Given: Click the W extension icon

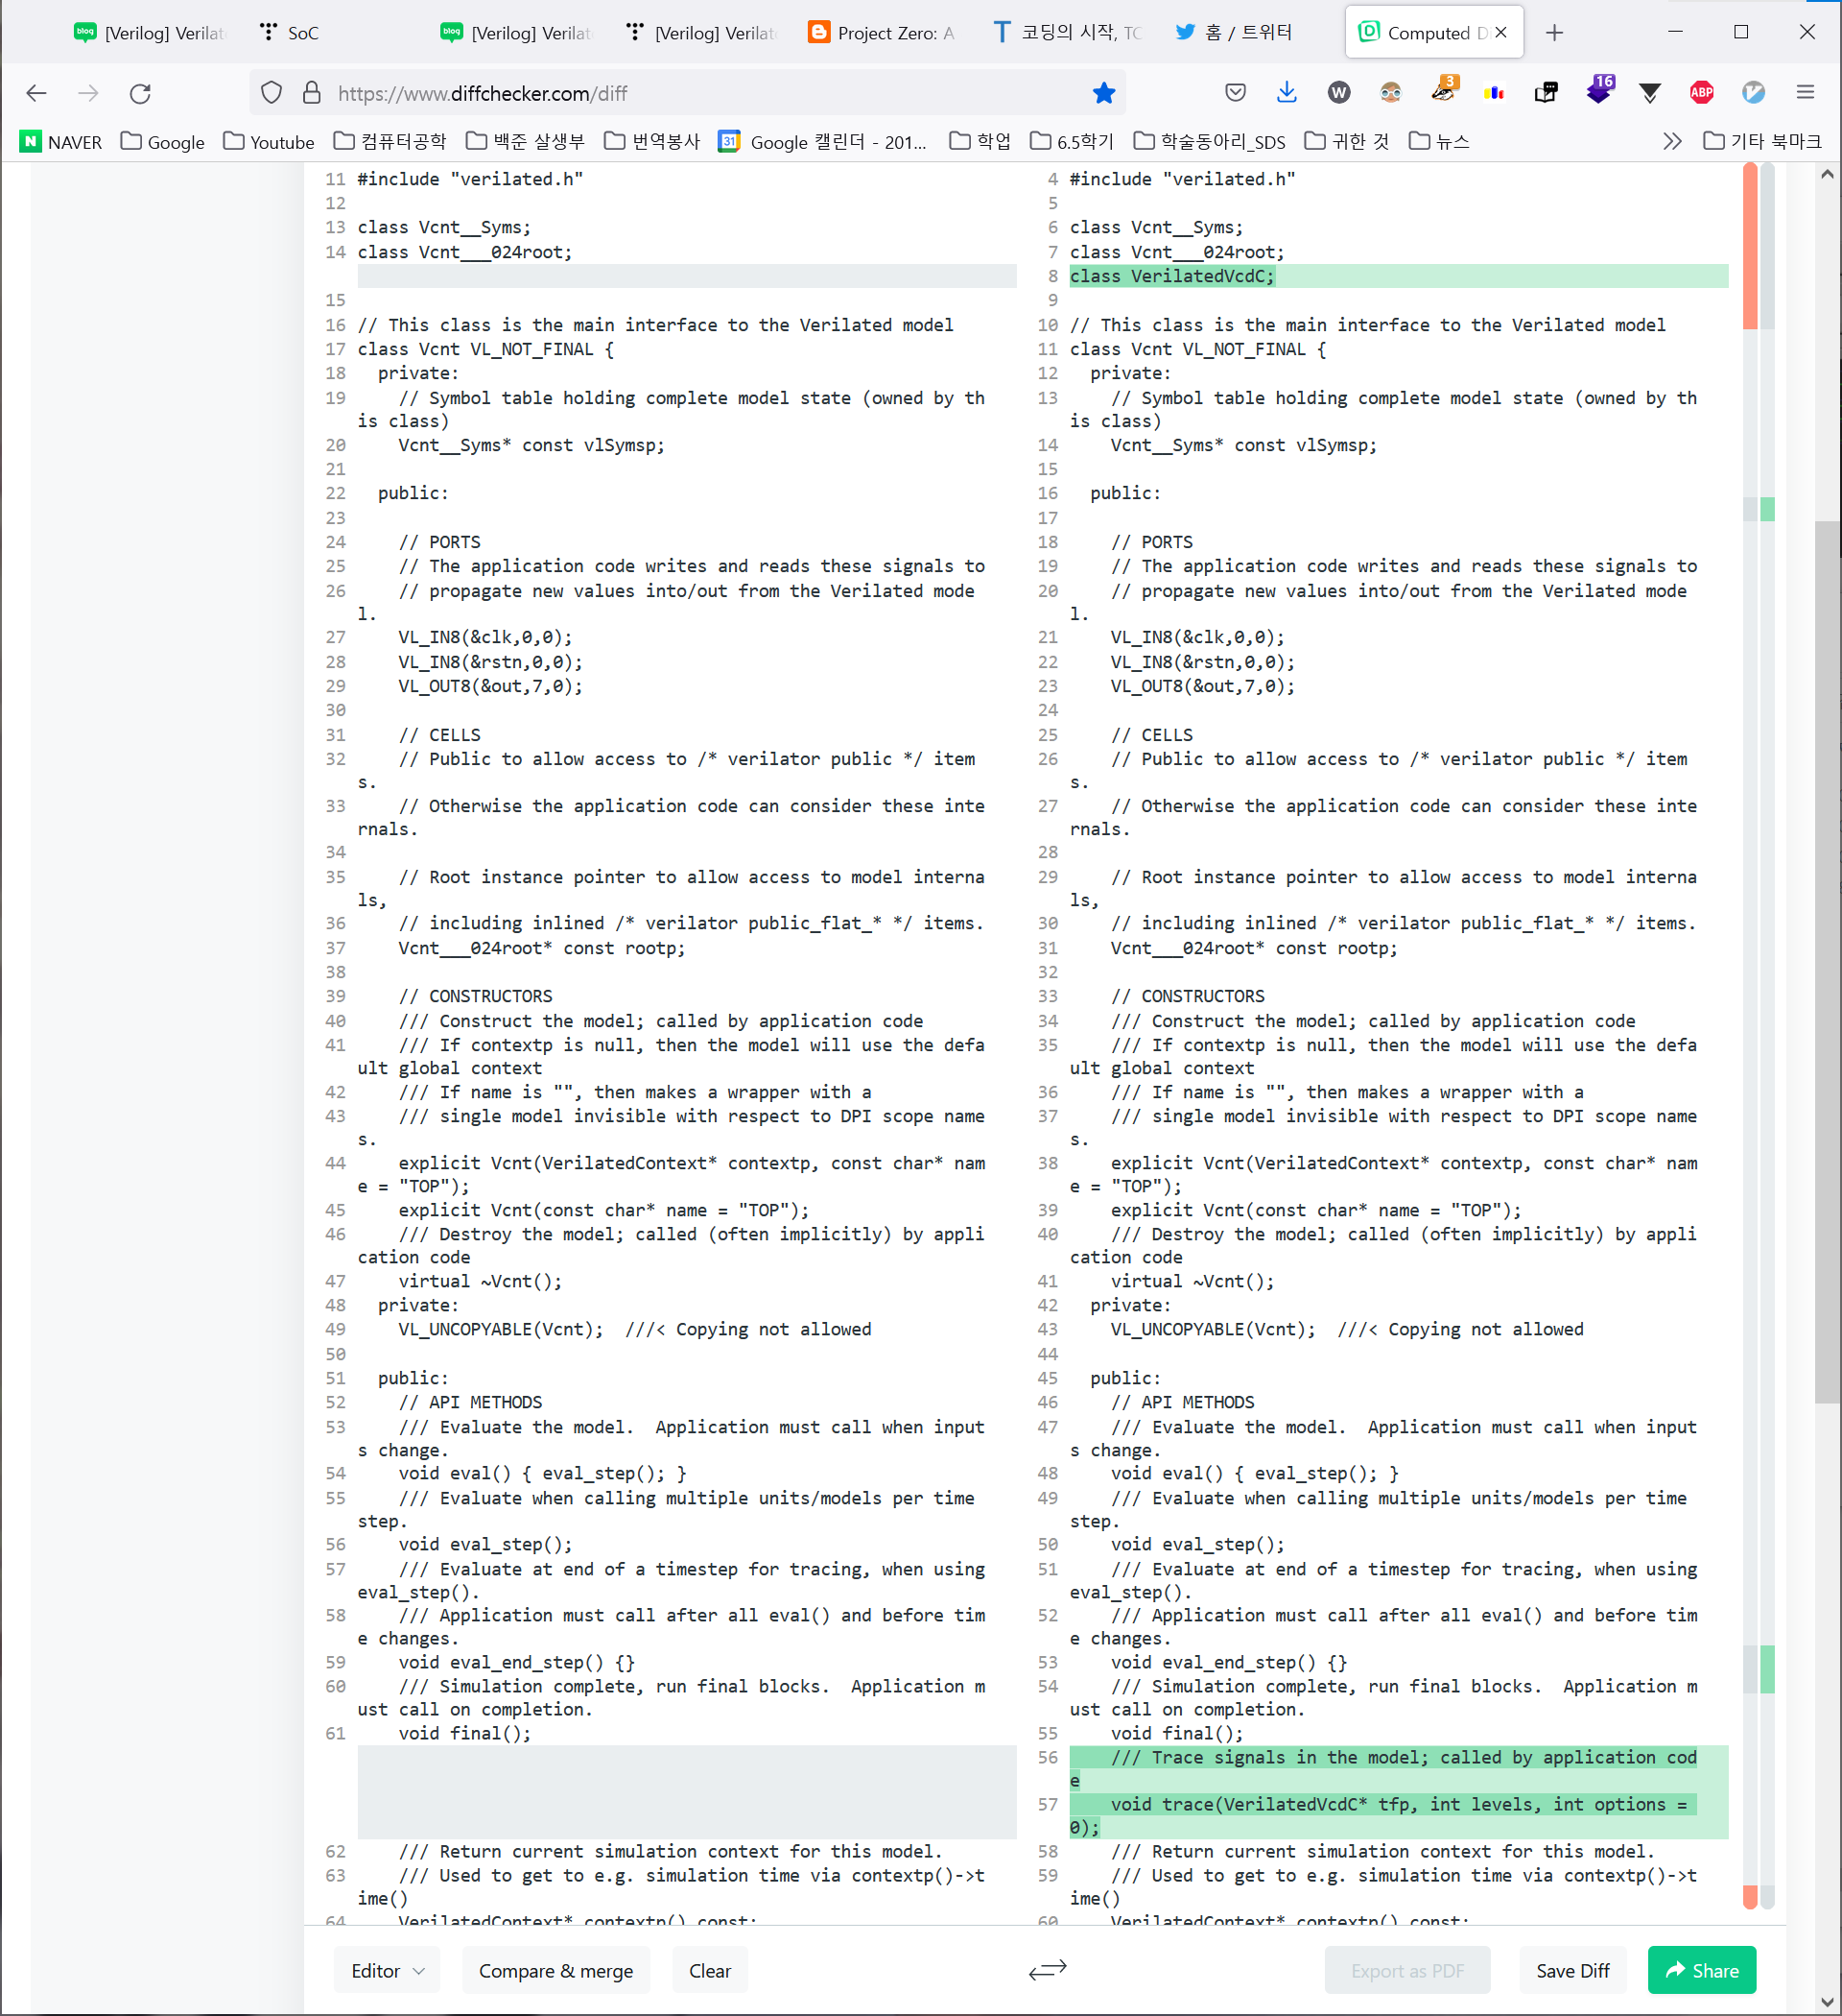Looking at the screenshot, I should [1338, 93].
